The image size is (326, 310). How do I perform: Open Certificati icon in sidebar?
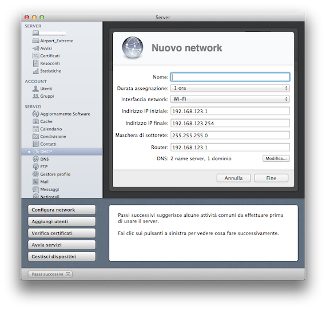pos(35,55)
